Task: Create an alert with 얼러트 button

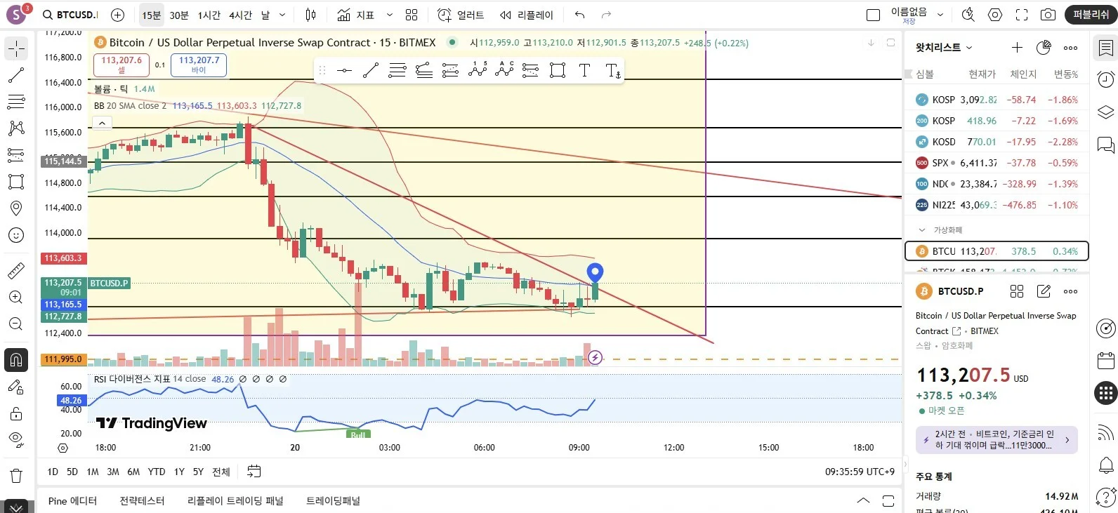Action: point(461,15)
